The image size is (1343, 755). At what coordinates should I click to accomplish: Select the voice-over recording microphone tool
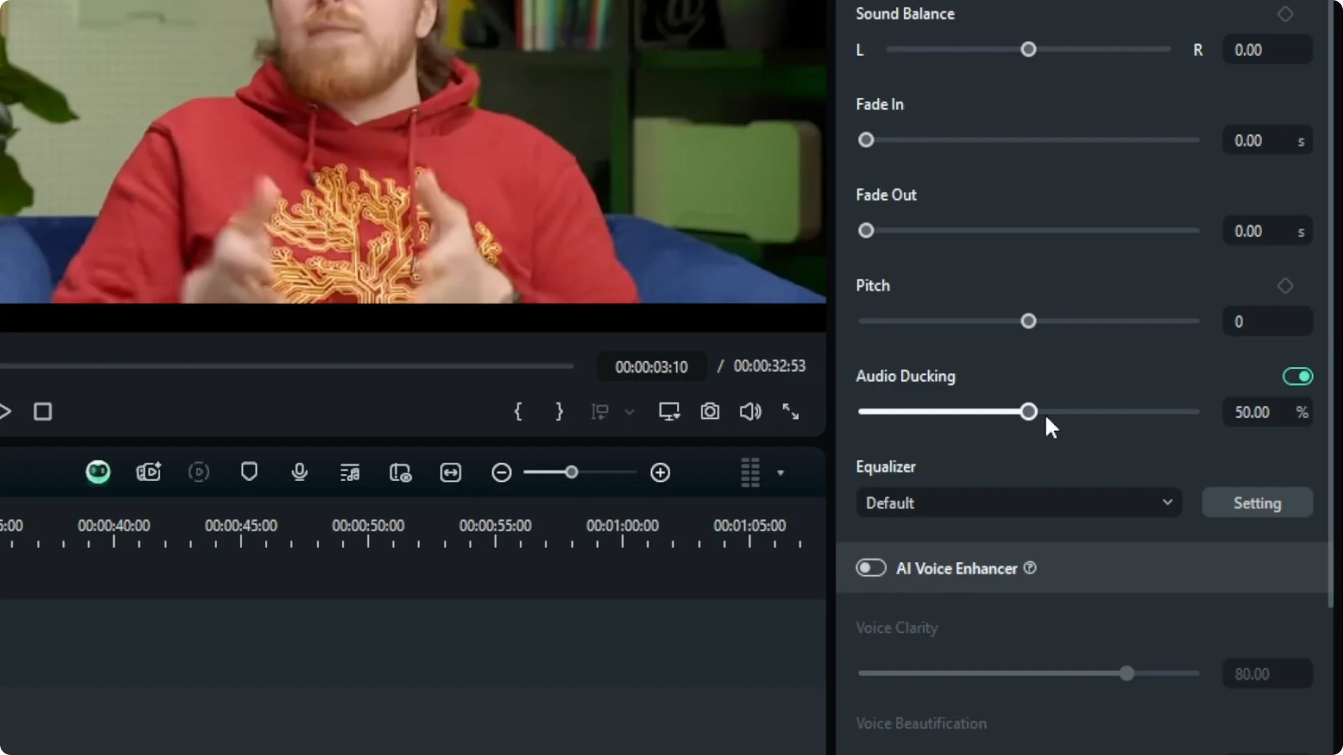[299, 472]
